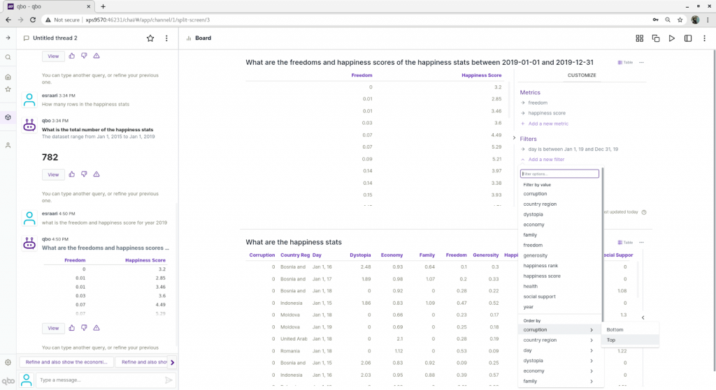Star the Untitled thread 2 conversation
This screenshot has height=390, width=716.
[150, 38]
